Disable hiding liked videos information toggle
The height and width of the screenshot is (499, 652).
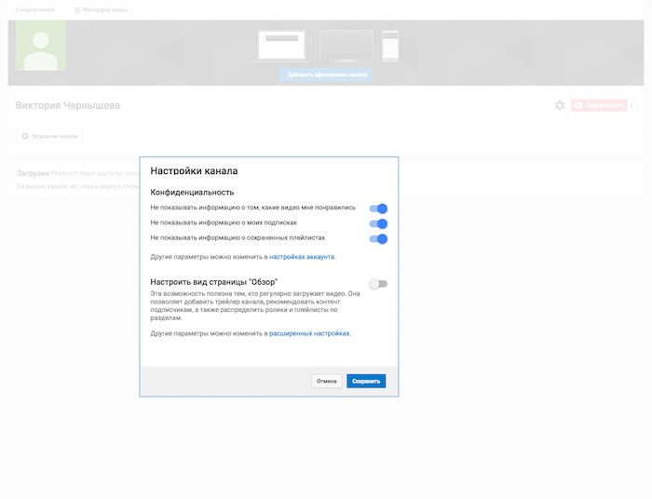coord(378,209)
